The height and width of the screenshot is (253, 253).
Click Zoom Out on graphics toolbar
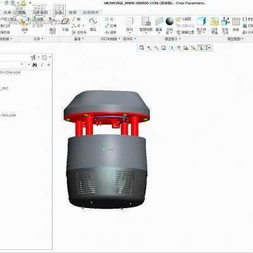[x=156, y=48]
